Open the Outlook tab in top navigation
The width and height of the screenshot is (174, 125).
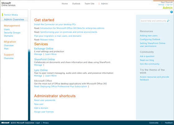(x=76, y=4)
